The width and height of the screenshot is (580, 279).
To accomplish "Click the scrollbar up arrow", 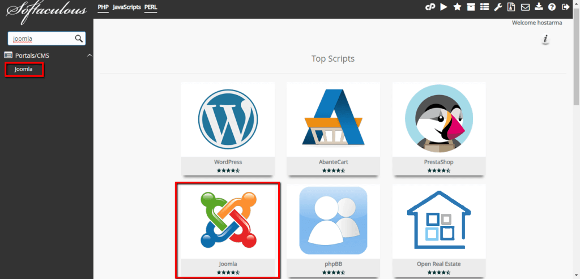I will (x=577, y=3).
